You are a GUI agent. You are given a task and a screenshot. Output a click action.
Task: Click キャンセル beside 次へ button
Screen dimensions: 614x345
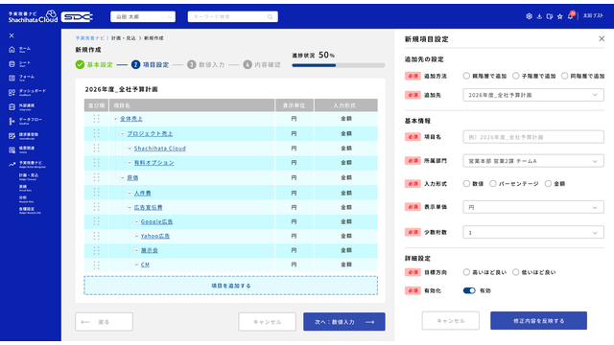click(x=267, y=322)
